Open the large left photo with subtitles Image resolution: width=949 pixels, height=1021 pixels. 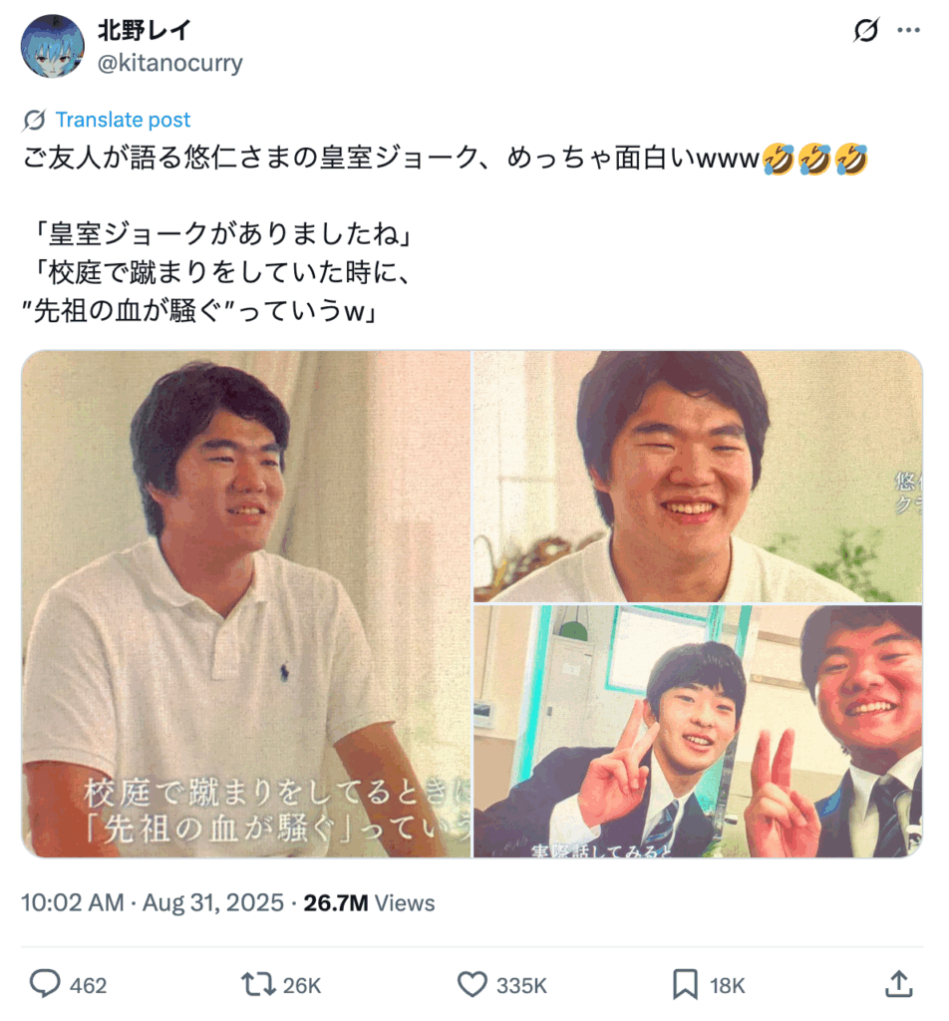pos(246,604)
